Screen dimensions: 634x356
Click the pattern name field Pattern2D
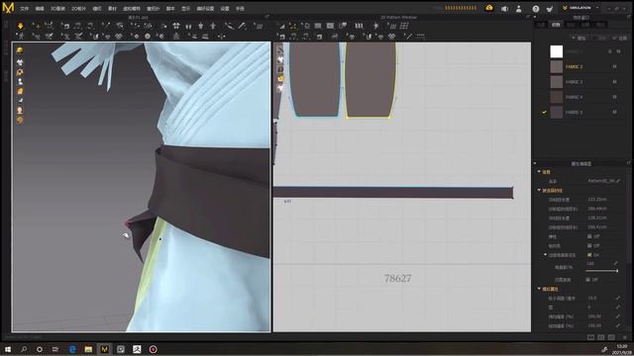click(x=601, y=181)
